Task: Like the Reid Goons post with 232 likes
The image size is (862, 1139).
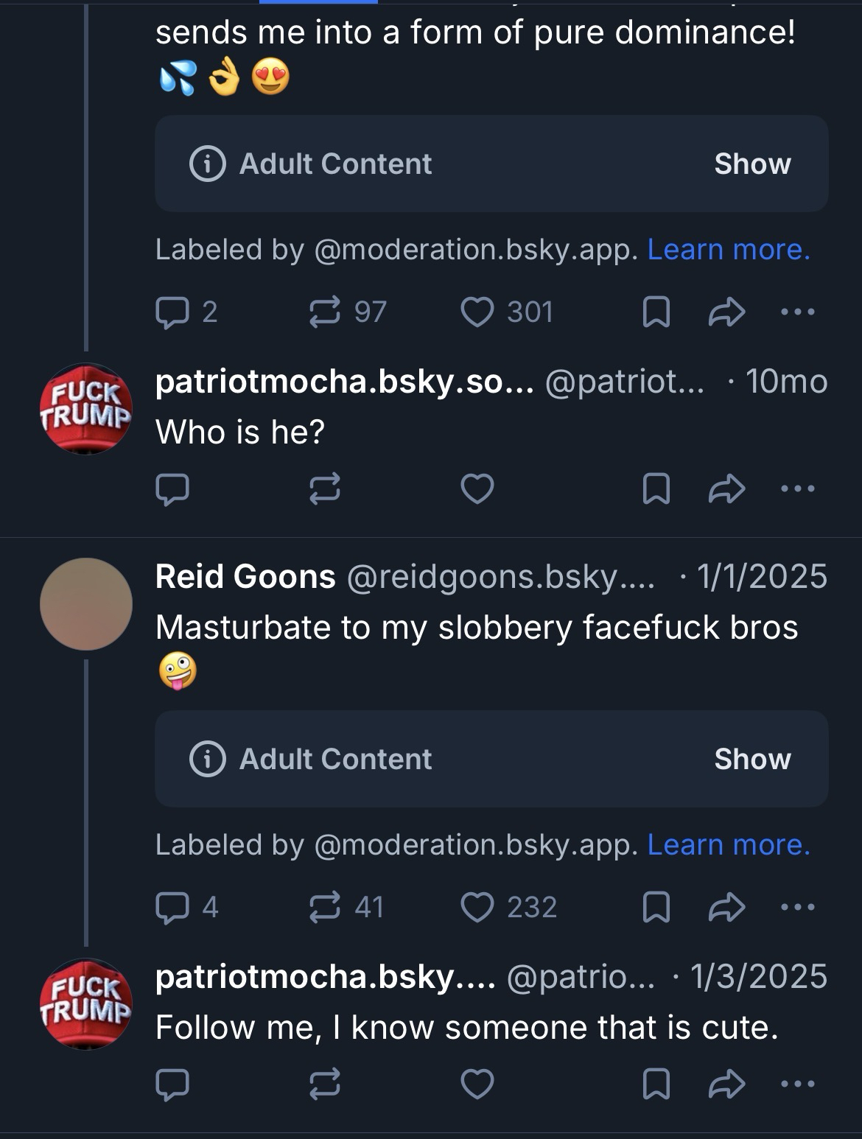Action: [477, 907]
